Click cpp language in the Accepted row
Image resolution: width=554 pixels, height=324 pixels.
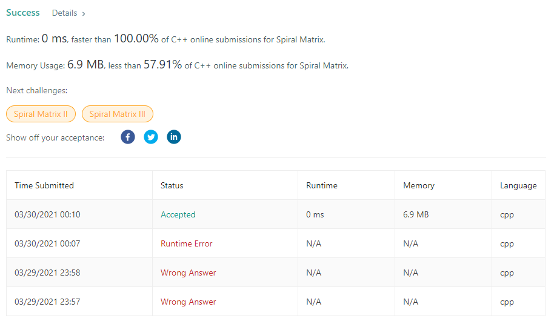tap(507, 215)
